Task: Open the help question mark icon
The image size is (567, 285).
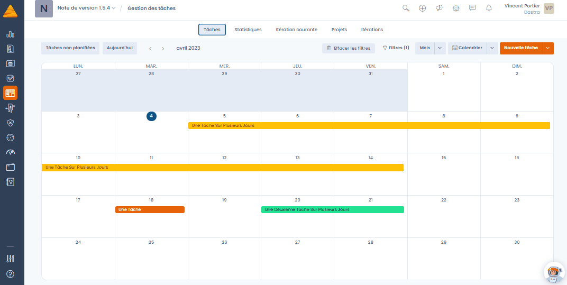Action: point(11,274)
